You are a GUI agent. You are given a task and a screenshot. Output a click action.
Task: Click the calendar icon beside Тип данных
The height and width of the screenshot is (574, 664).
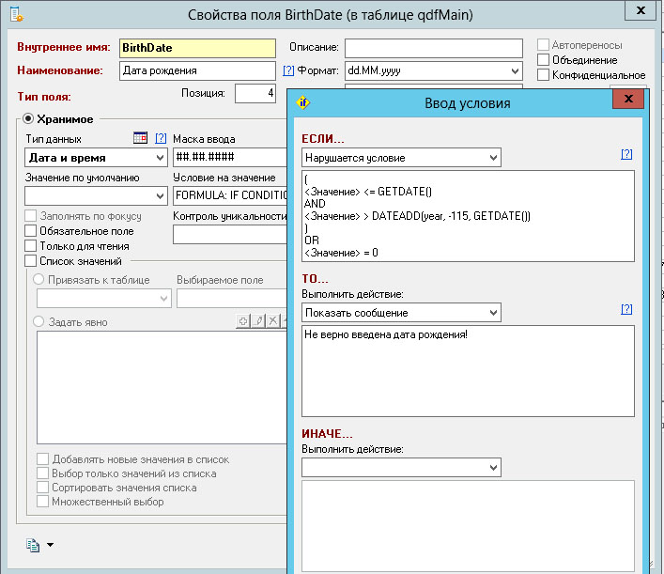(140, 138)
